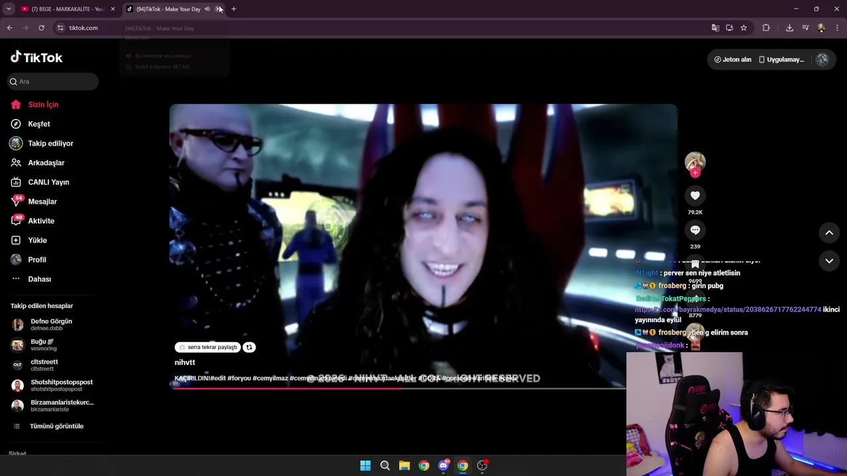Like the video with heart icon
The image size is (847, 476).
pyautogui.click(x=695, y=196)
